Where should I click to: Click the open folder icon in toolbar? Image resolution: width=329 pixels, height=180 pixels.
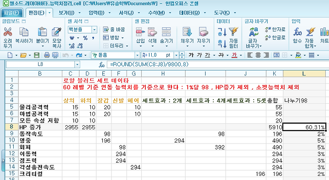click(23, 55)
